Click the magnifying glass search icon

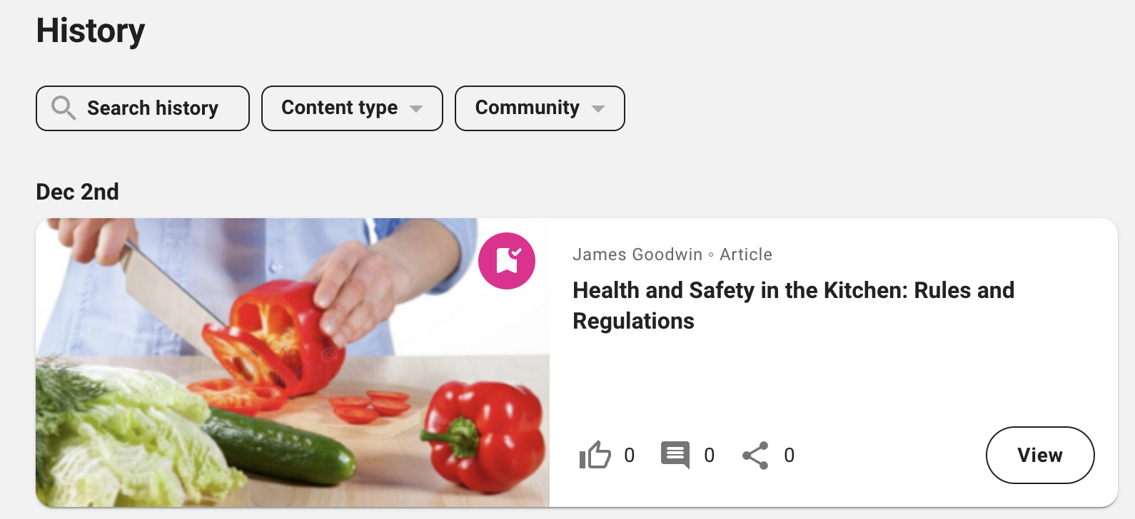click(64, 108)
